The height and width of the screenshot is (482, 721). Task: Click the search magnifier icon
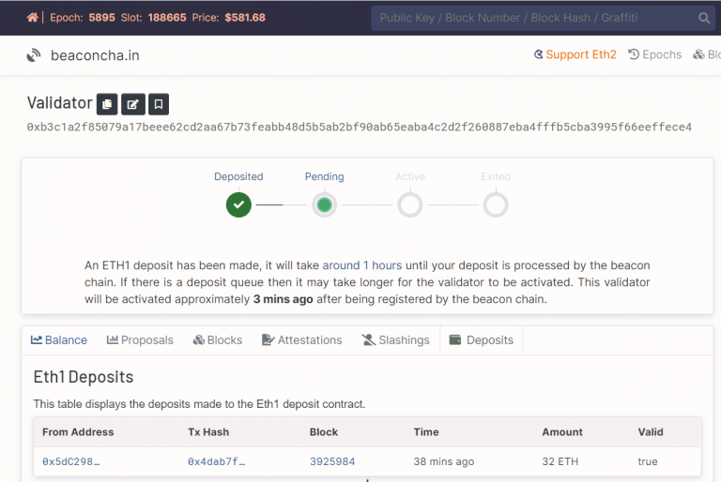(x=703, y=18)
